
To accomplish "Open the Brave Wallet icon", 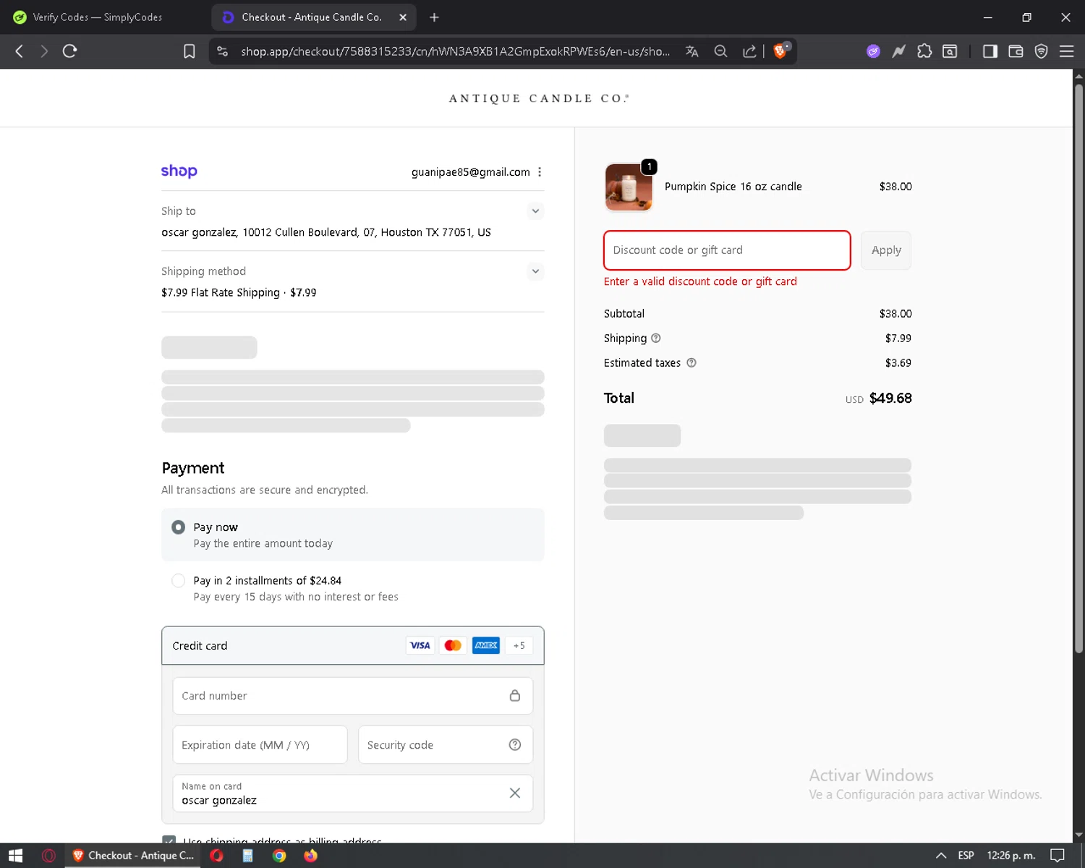I will click(x=1016, y=51).
